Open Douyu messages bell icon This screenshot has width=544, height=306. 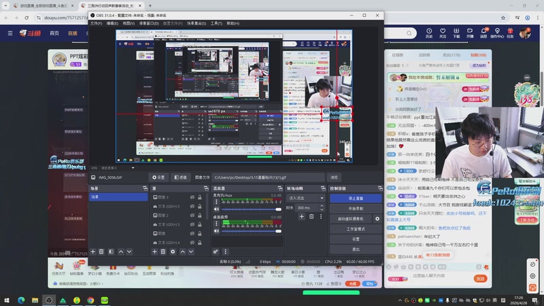coord(483,33)
